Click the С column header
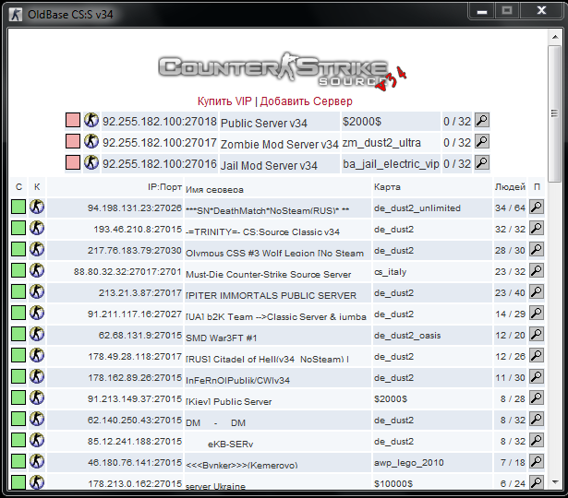Viewport: 568px width, 498px height. [x=18, y=187]
